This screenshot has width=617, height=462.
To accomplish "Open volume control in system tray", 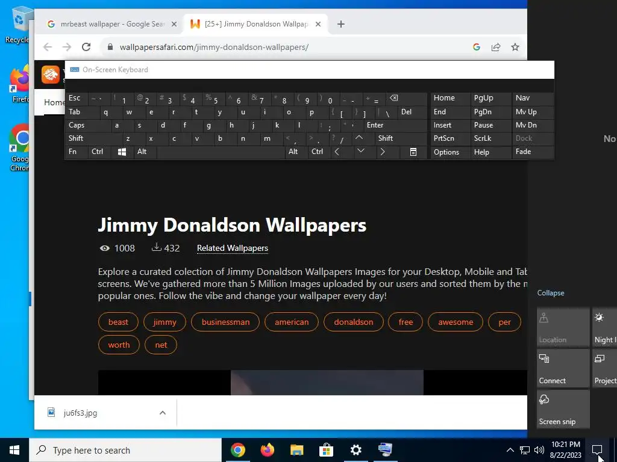I will tap(539, 450).
